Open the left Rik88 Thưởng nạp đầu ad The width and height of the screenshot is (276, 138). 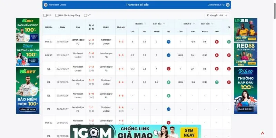tap(28, 55)
